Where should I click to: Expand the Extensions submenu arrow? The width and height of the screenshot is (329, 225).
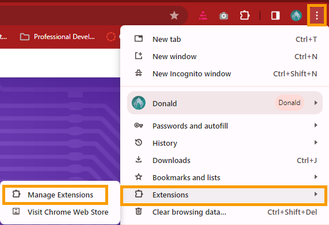click(x=316, y=194)
